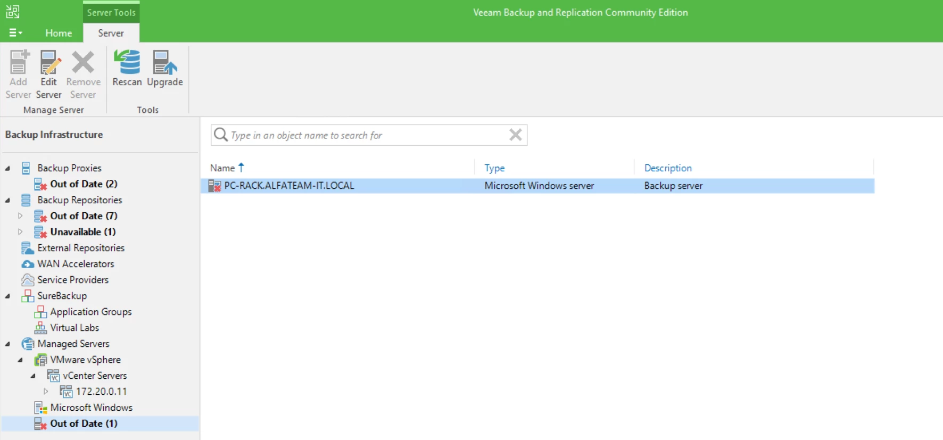This screenshot has height=440, width=943.
Task: Select SureBackup in the tree
Action: point(62,296)
